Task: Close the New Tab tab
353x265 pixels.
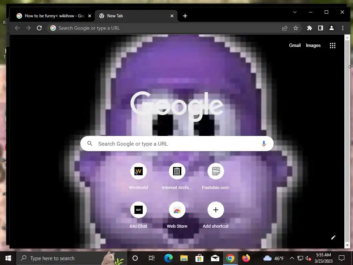Action: click(x=172, y=16)
